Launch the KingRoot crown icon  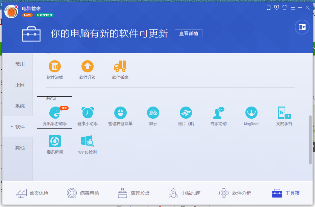coord(251,116)
